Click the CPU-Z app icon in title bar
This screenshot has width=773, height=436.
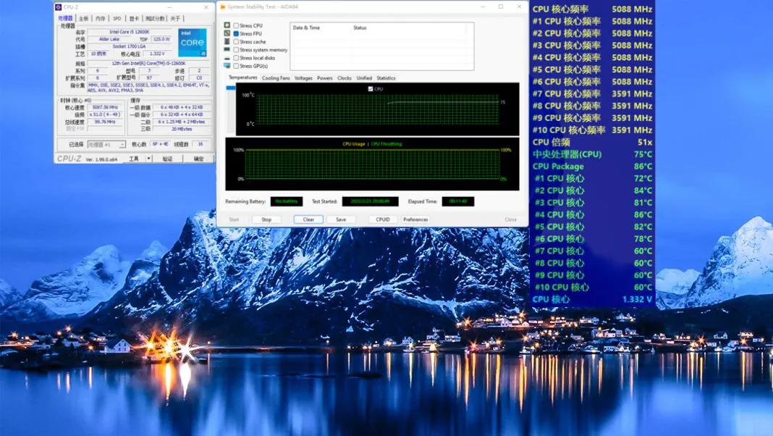(59, 7)
